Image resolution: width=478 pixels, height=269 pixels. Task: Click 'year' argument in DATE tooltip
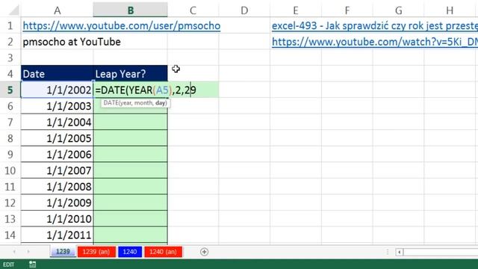point(125,103)
